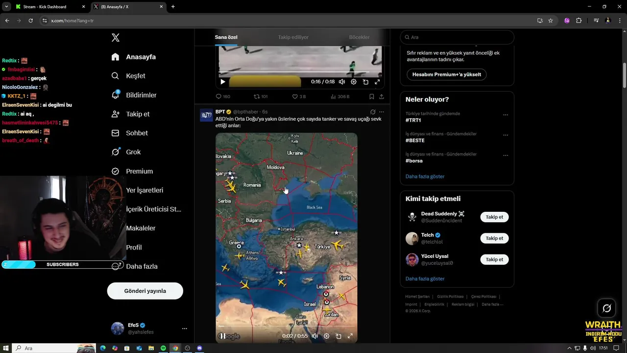The width and height of the screenshot is (627, 353).
Task: Open Chrome media controls icon
Action: click(x=596, y=21)
